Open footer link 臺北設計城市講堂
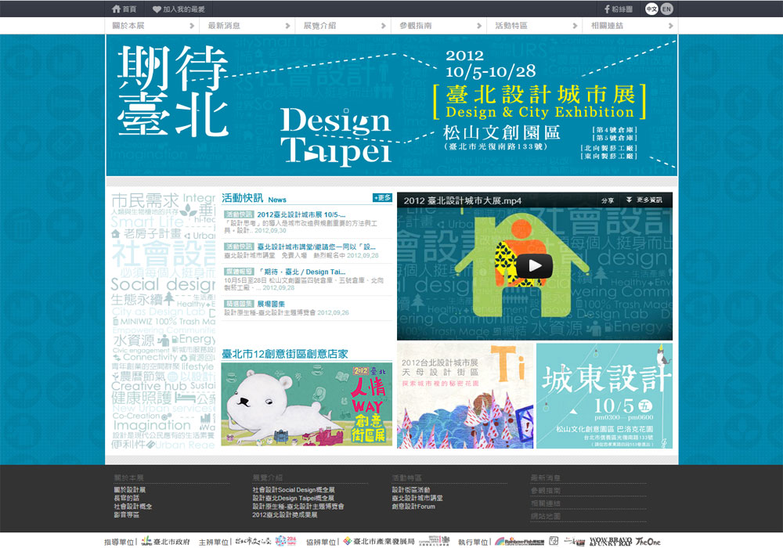Screen dimensions: 783x548 417,498
